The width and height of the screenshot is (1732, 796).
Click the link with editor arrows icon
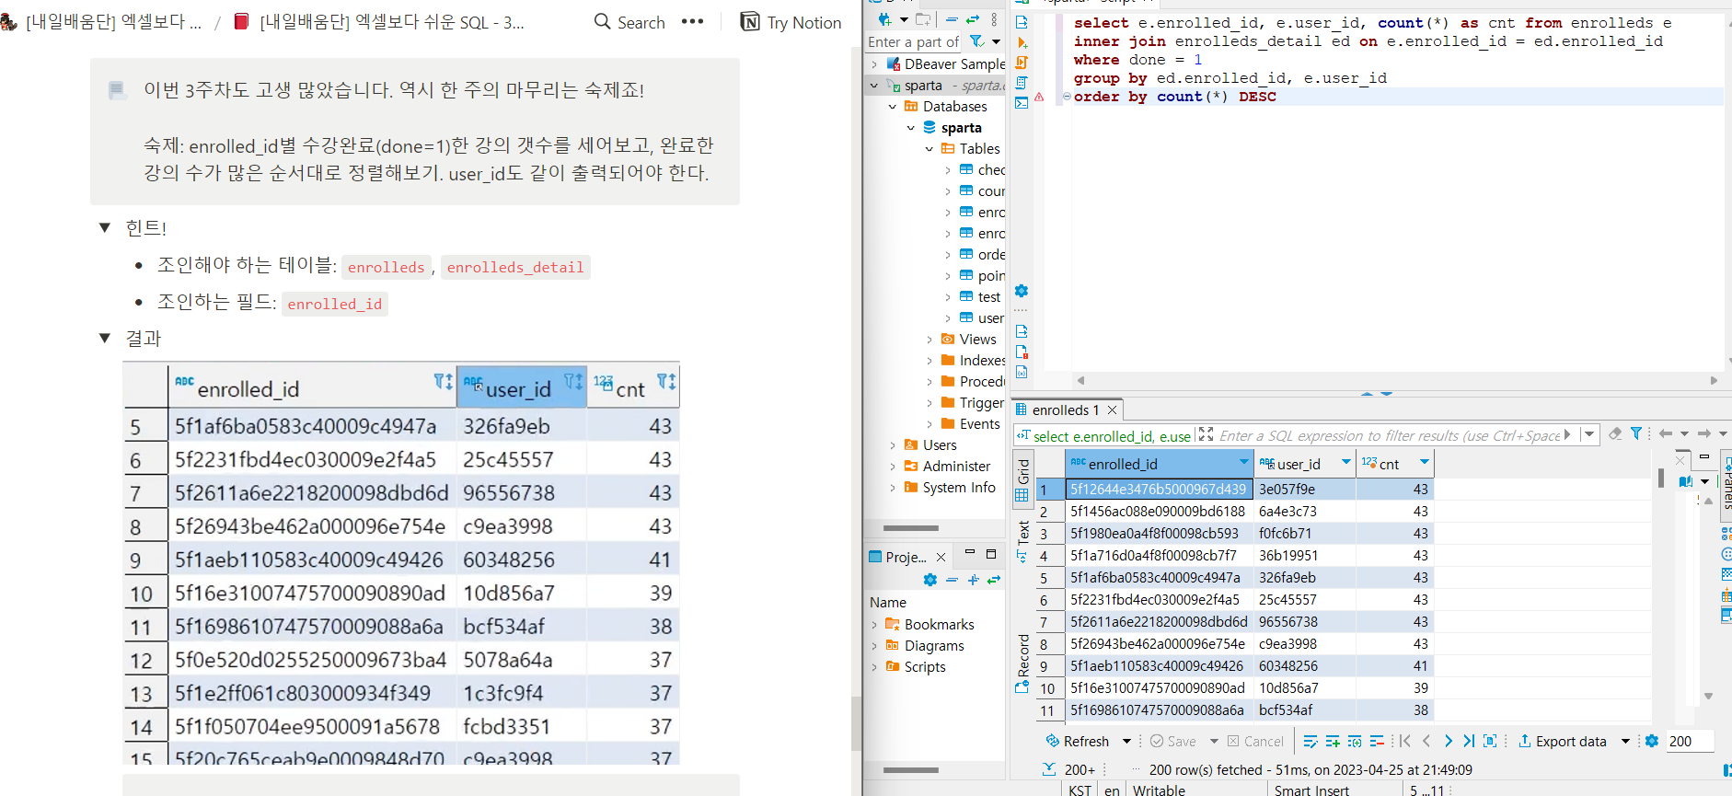973,18
